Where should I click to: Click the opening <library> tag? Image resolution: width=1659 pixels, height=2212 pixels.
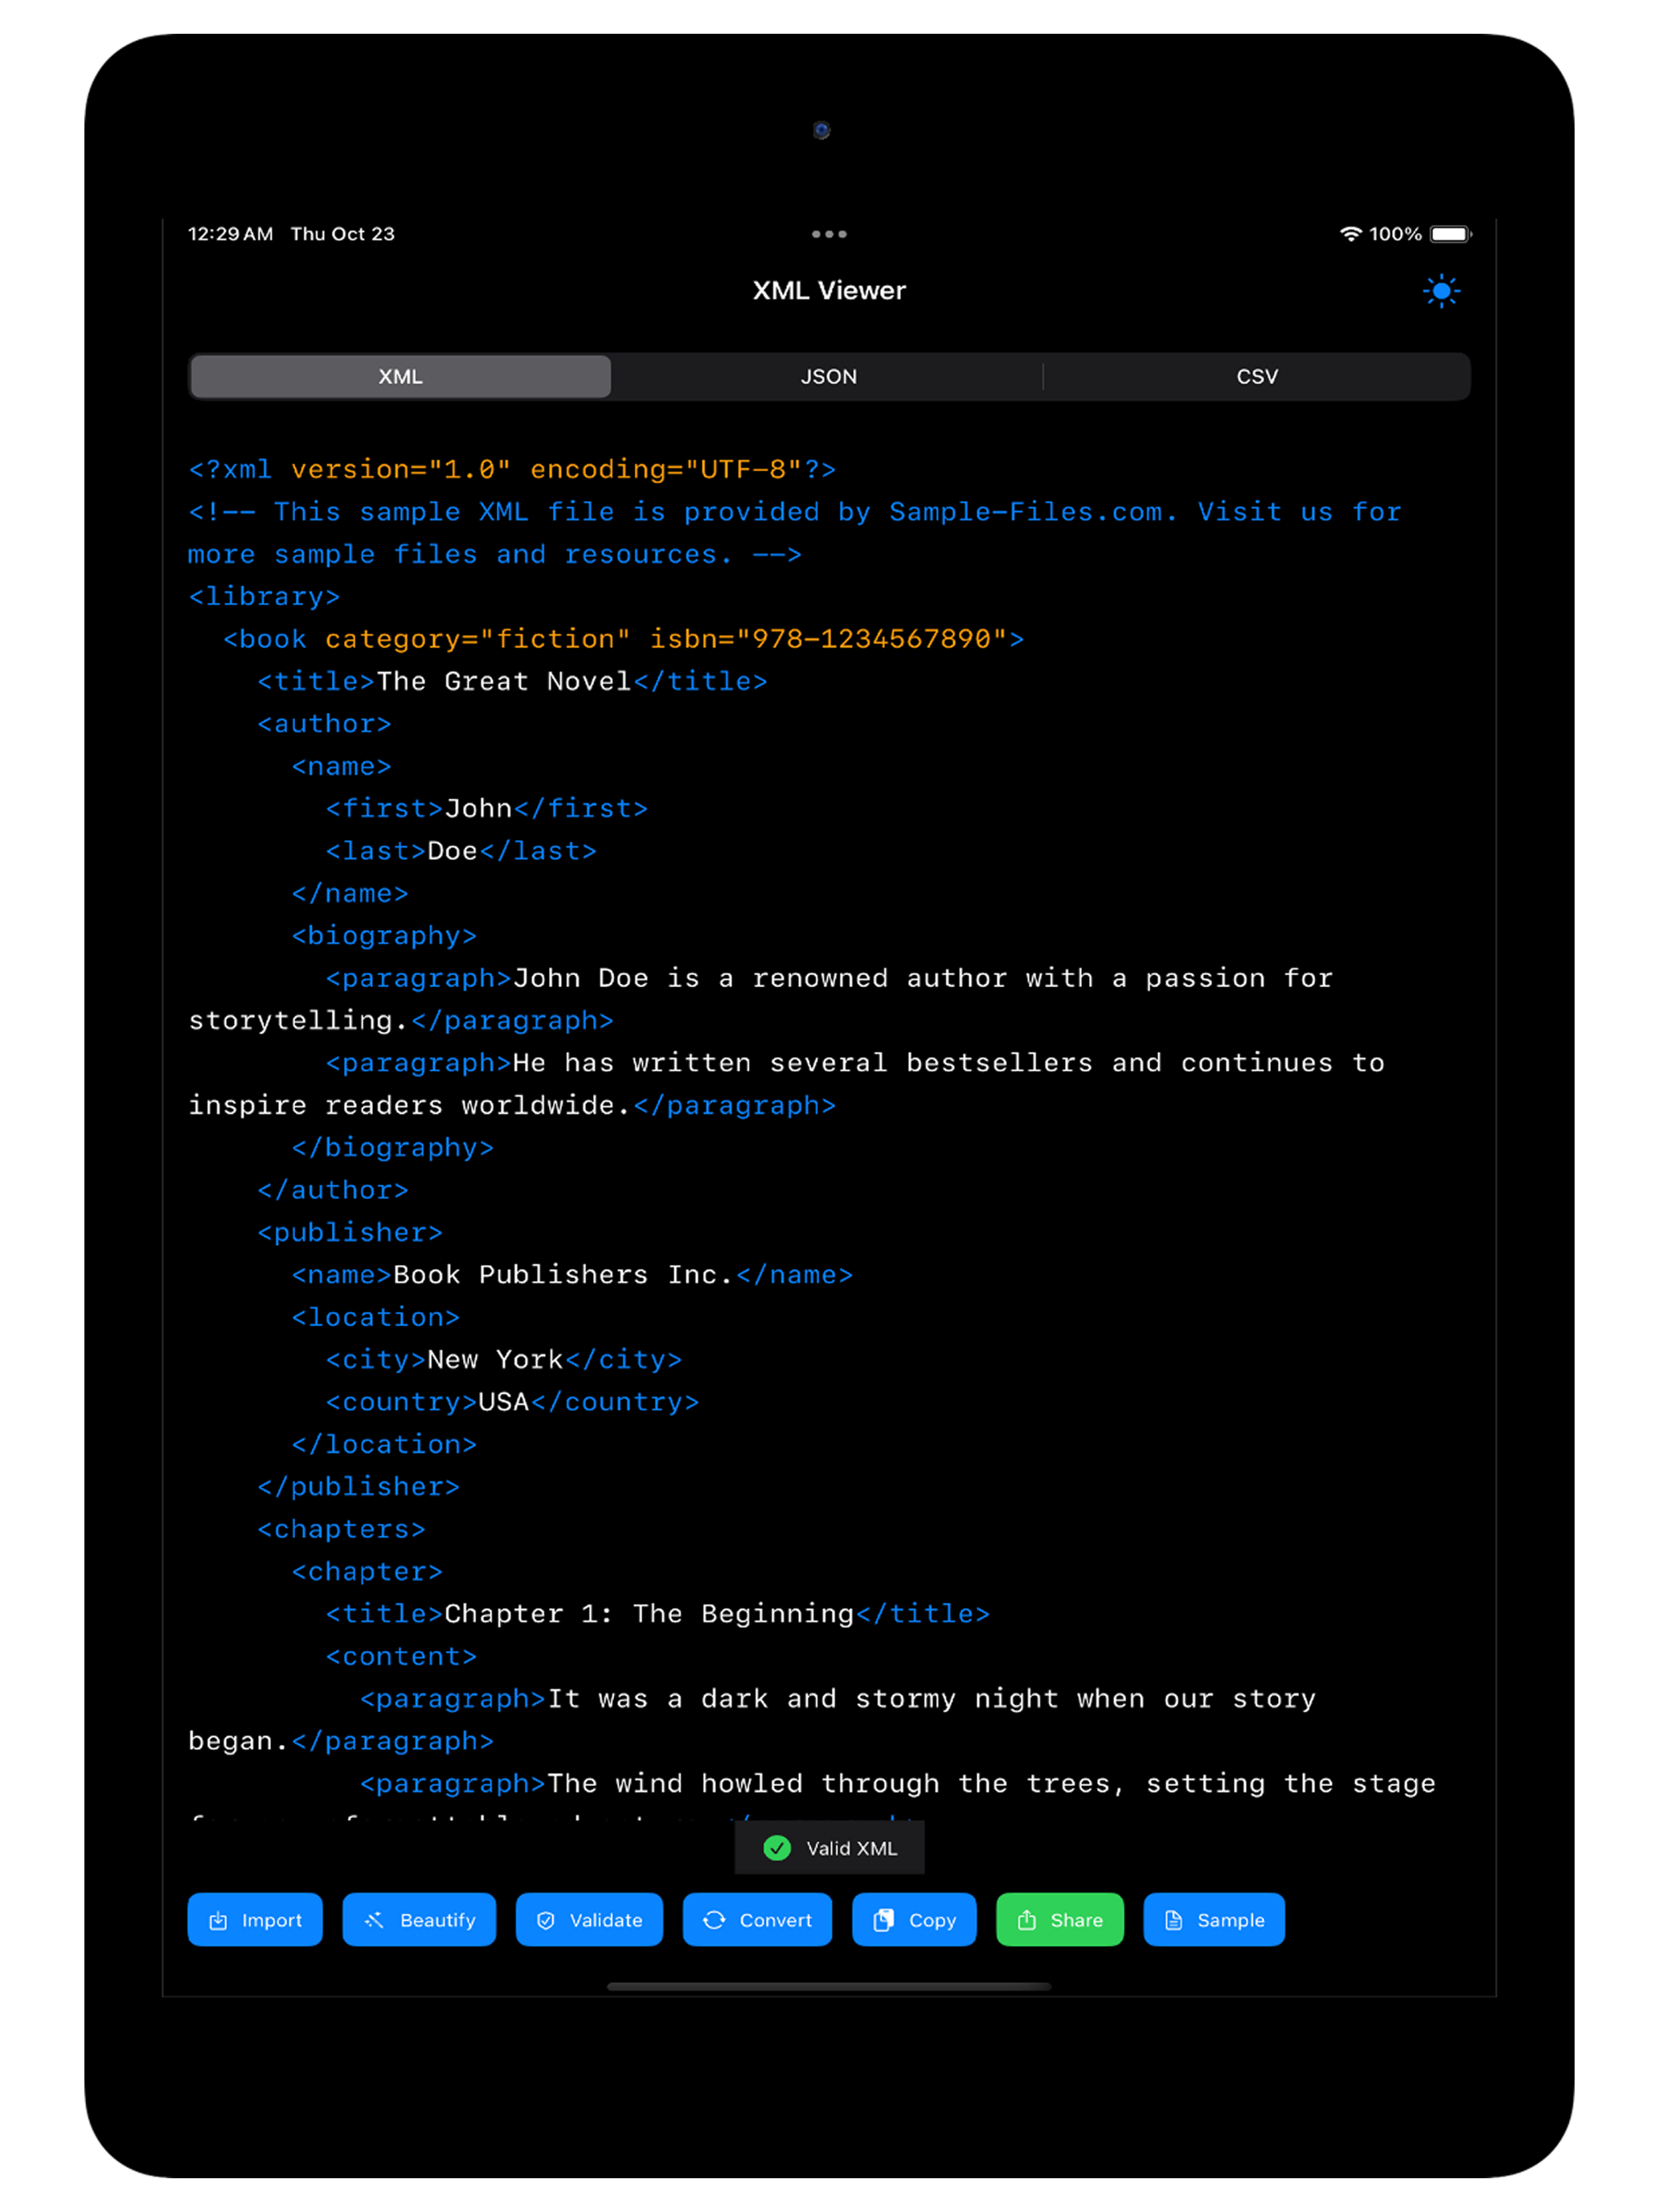tap(264, 597)
